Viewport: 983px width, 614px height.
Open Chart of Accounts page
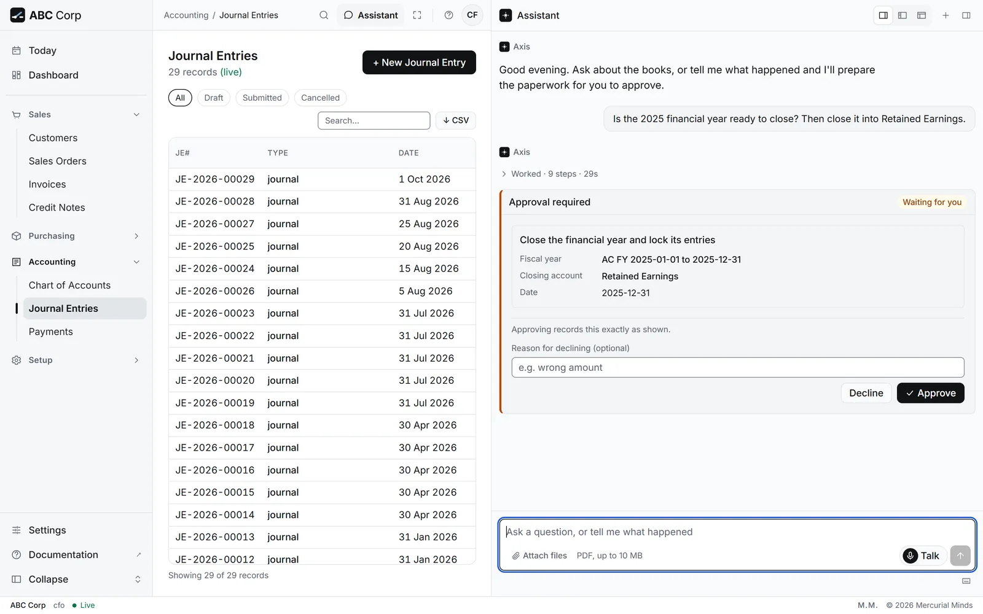pos(69,286)
